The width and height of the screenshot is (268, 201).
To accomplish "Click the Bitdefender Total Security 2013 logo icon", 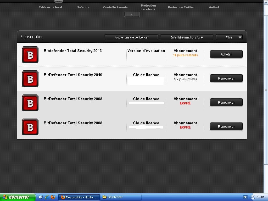I will tap(30, 55).
